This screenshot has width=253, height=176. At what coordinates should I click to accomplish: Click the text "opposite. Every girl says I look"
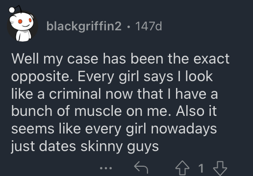point(112,76)
